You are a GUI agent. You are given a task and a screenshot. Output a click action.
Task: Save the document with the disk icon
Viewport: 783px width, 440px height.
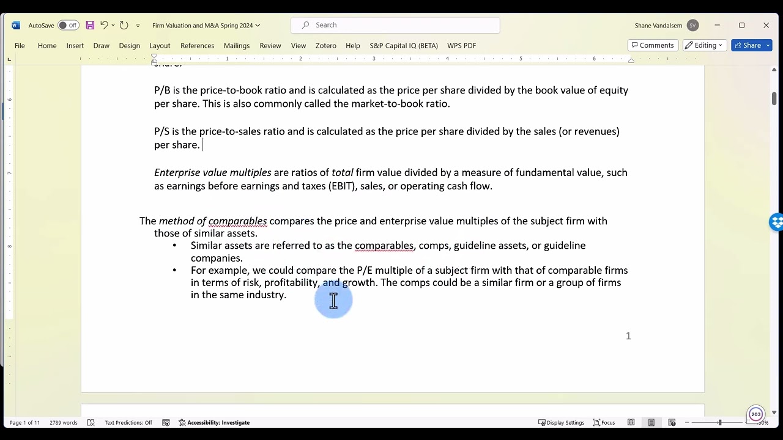tap(90, 25)
